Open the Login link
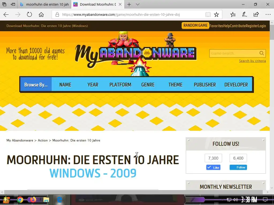 (x=262, y=26)
